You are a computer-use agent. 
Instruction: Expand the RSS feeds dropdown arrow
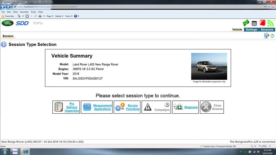point(31,16)
